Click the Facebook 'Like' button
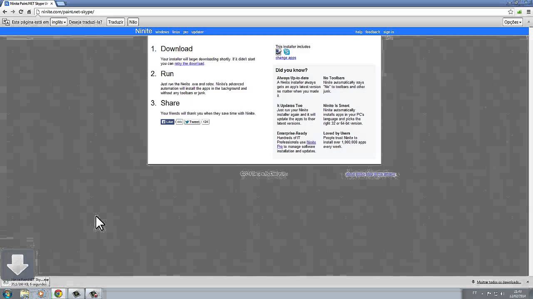This screenshot has width=533, height=299. pos(167,122)
